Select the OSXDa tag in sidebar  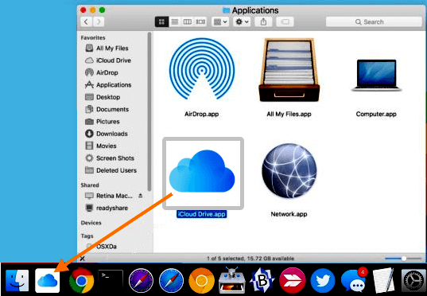(x=107, y=247)
